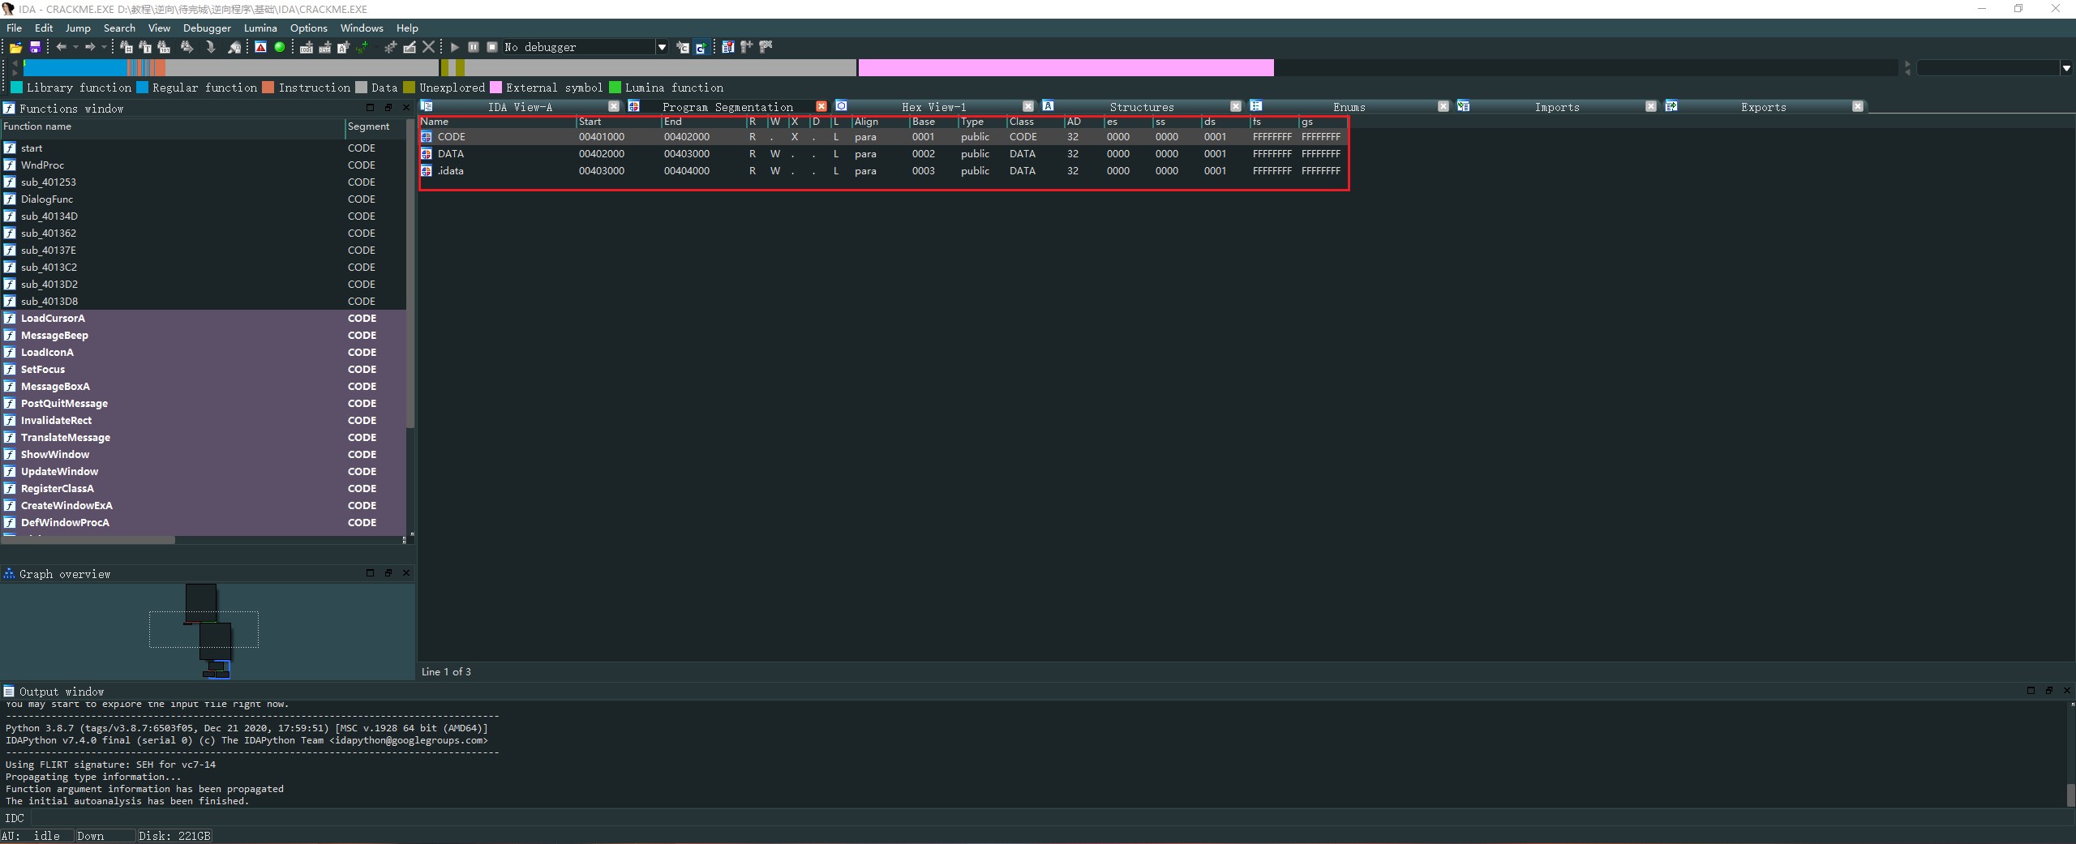Click the star-plus toolbar icon
This screenshot has width=2076, height=844.
(x=390, y=47)
